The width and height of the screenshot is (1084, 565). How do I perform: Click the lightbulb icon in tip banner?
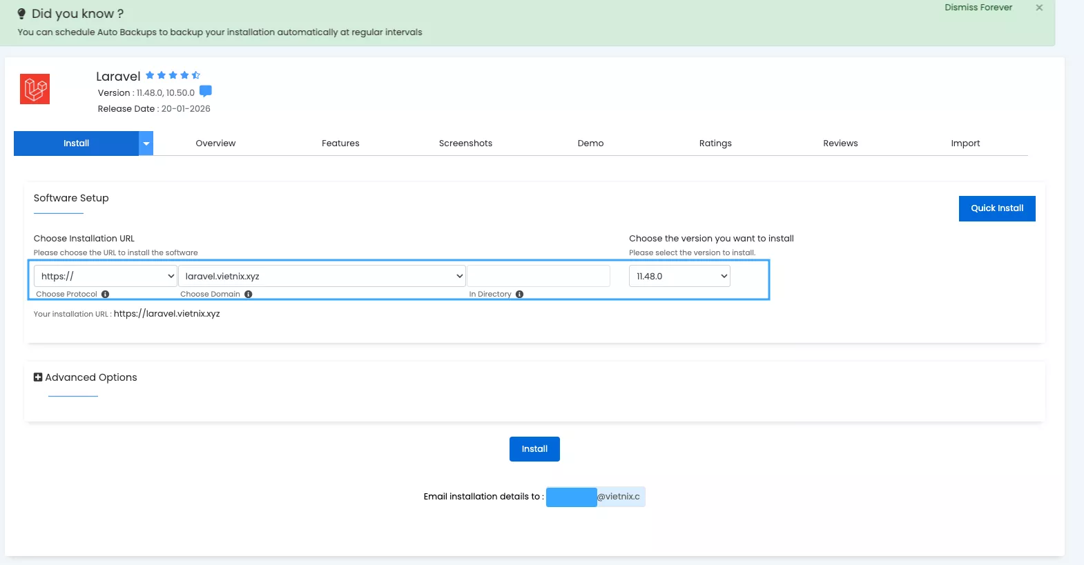click(21, 14)
